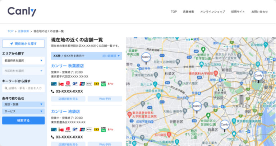The image size is (276, 146).
Task: Click the PayPay icon under 秋葉原店
Action: tap(68, 84)
